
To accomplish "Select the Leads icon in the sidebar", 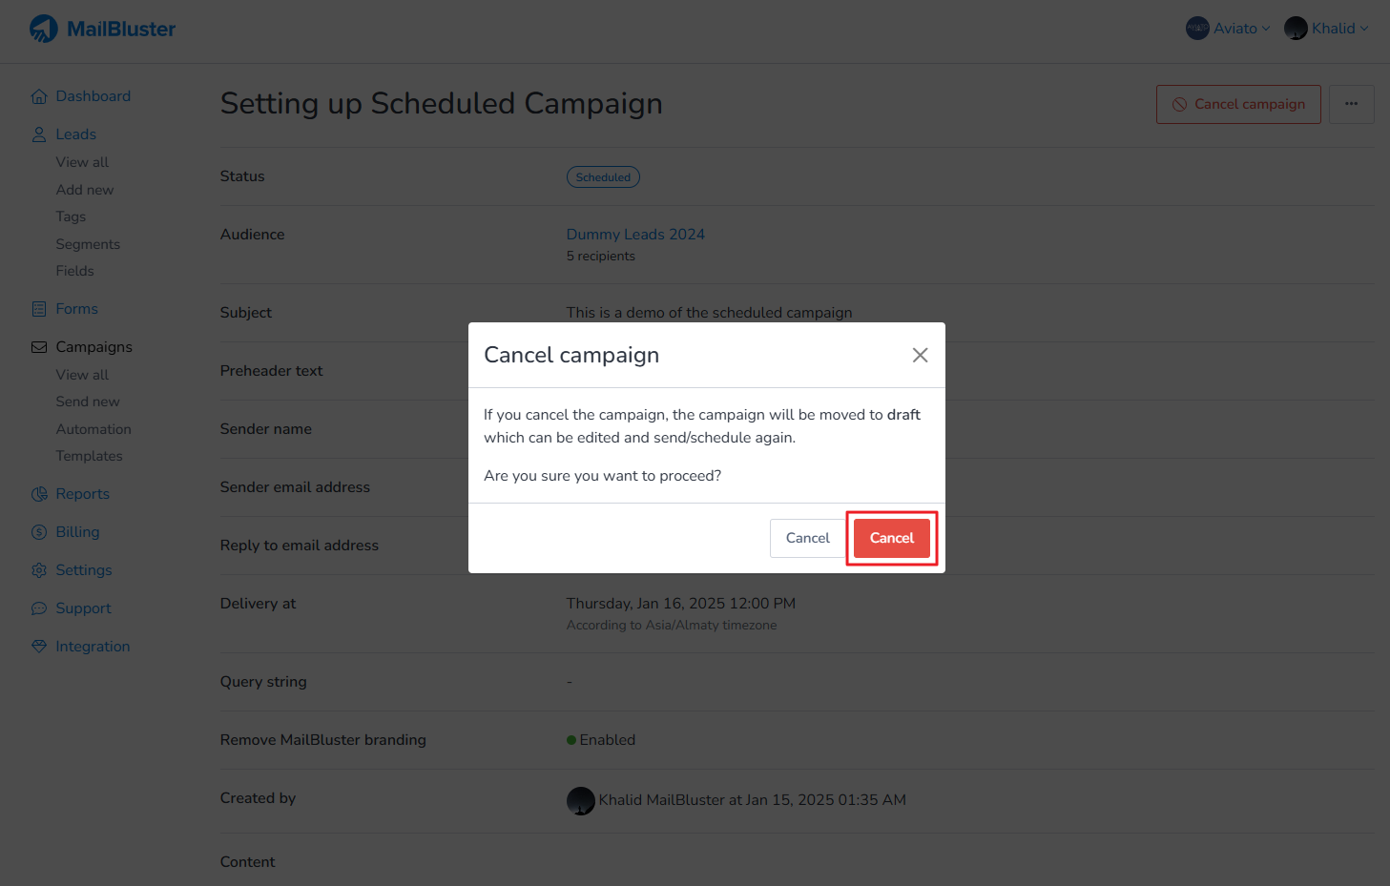I will pos(39,134).
